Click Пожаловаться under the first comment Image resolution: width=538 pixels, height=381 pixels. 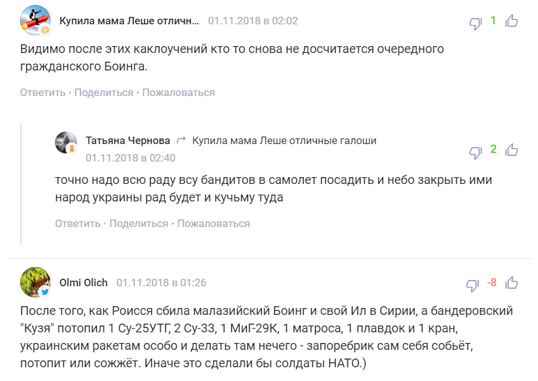pos(179,92)
